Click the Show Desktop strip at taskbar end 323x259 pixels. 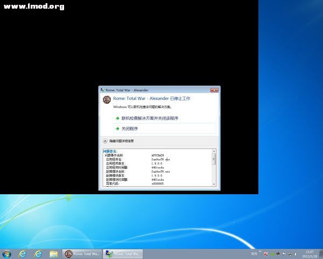321,254
